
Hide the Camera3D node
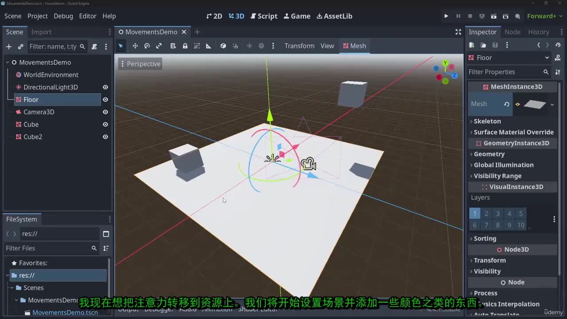point(105,112)
